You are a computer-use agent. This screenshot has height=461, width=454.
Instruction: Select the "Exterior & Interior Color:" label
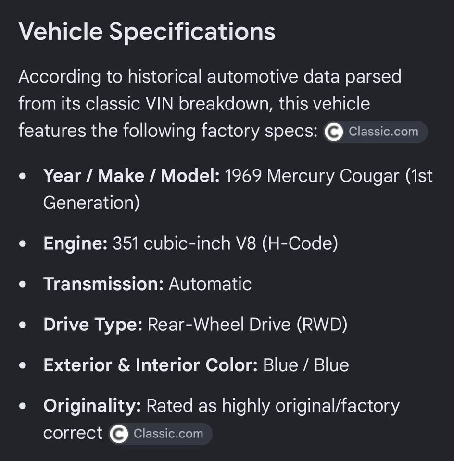(x=151, y=365)
